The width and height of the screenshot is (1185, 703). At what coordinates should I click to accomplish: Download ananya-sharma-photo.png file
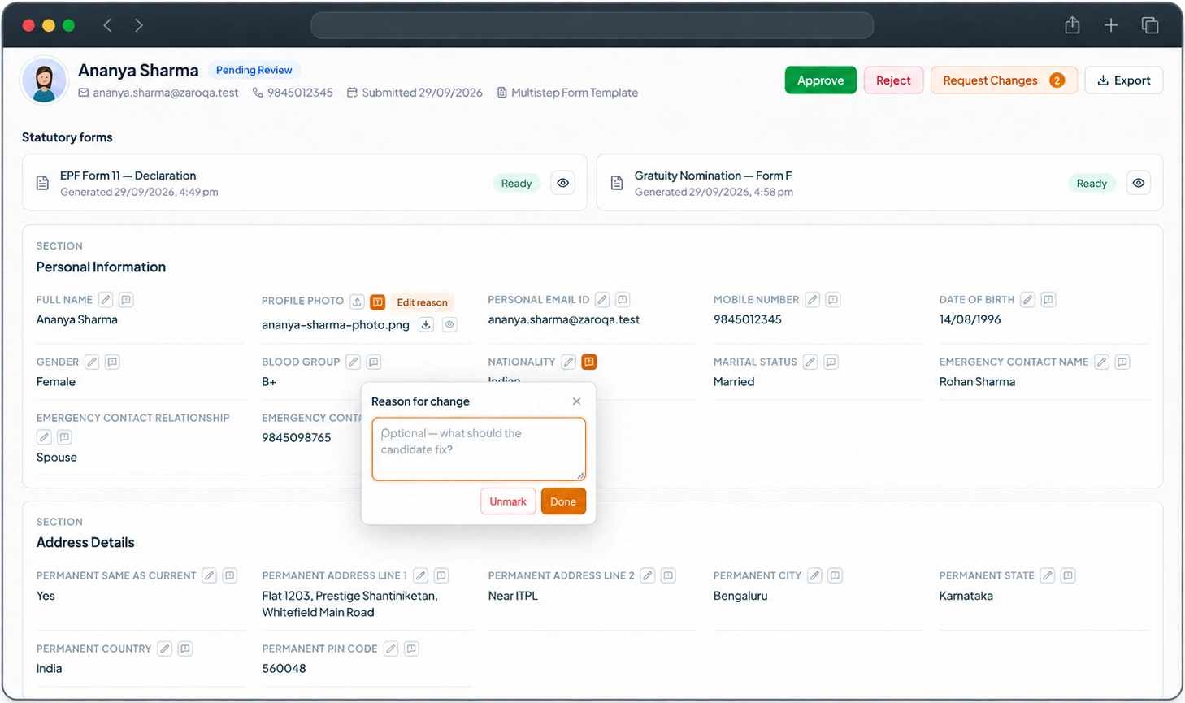[x=426, y=324]
